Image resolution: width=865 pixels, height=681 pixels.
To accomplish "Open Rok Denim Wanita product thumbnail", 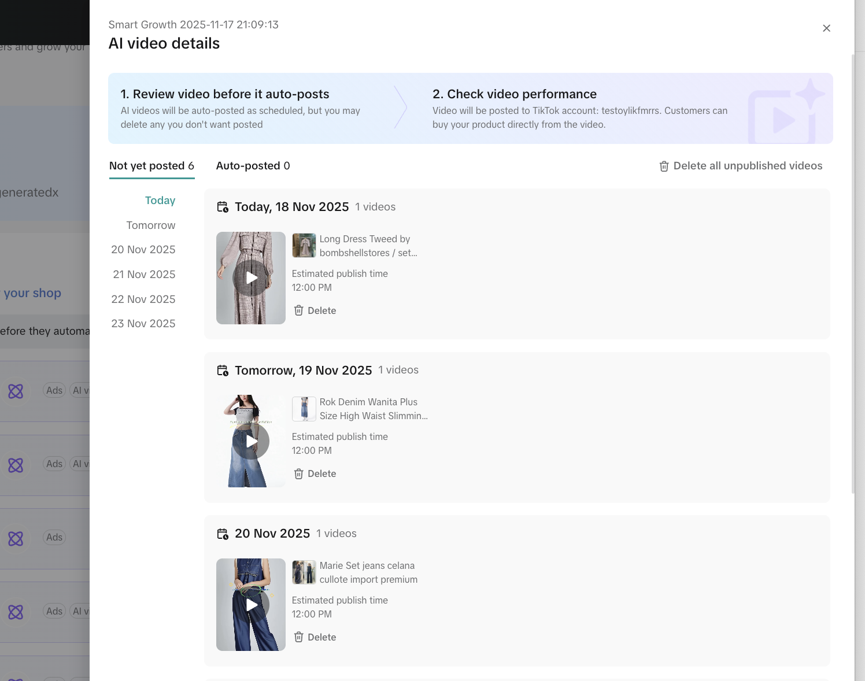I will coord(304,409).
